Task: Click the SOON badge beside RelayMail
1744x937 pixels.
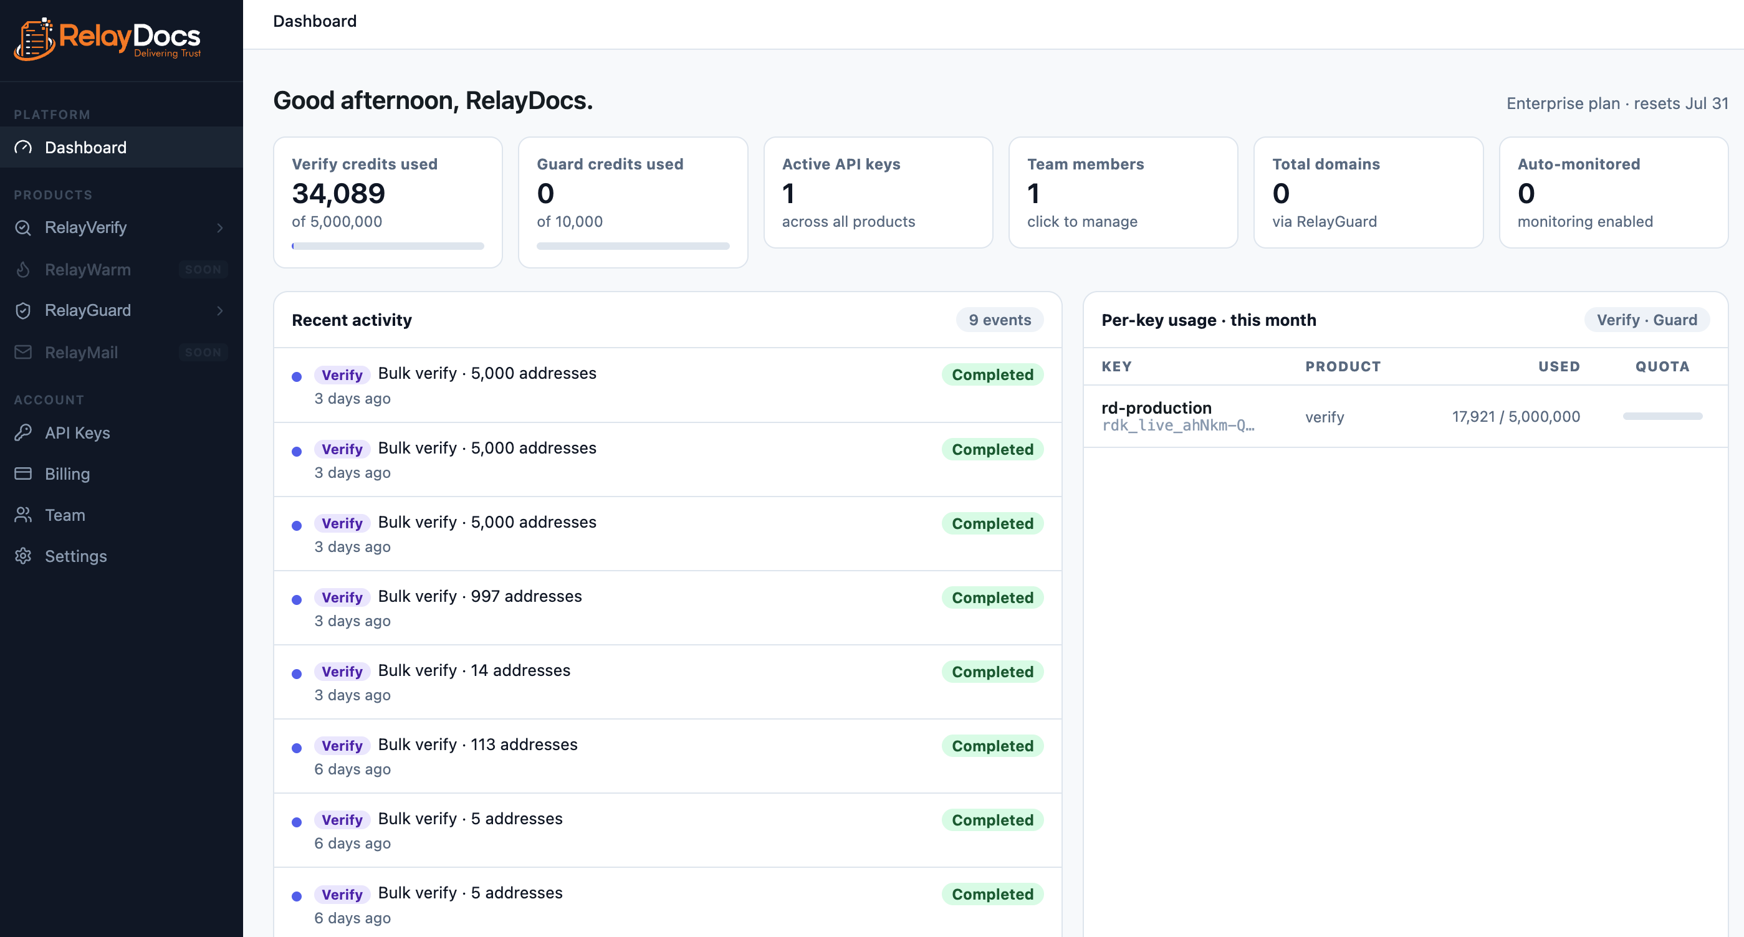Action: pos(203,353)
